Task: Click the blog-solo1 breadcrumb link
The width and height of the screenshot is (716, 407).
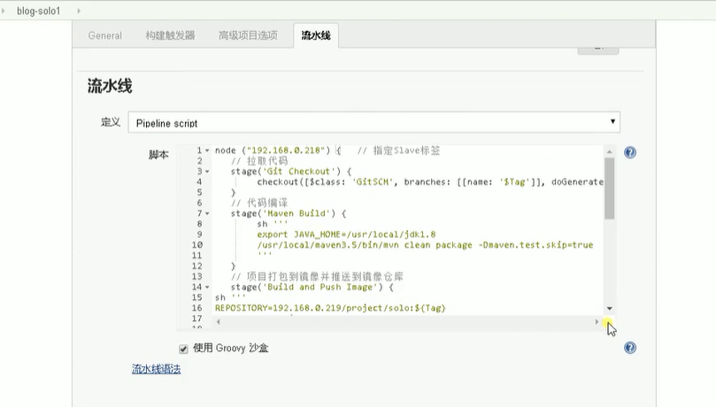Action: click(38, 10)
